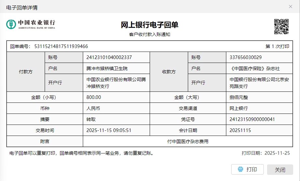Click the uppercase amount 捌佰元整
Screen dimensions: 300x181
[x=239, y=97]
